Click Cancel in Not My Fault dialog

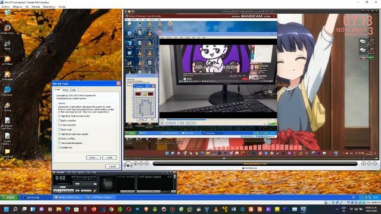[x=113, y=166]
